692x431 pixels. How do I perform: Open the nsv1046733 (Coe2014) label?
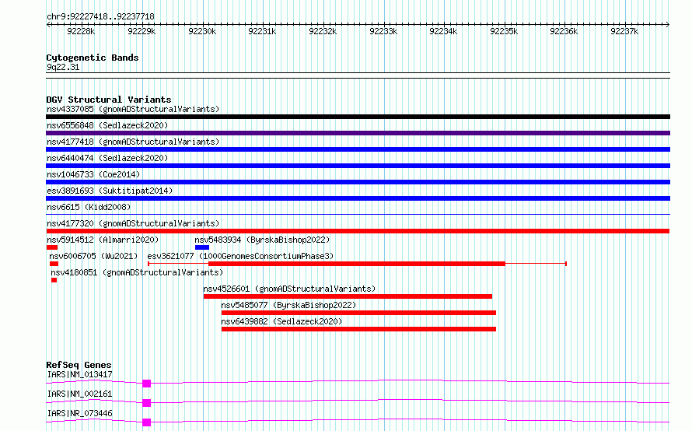(93, 174)
